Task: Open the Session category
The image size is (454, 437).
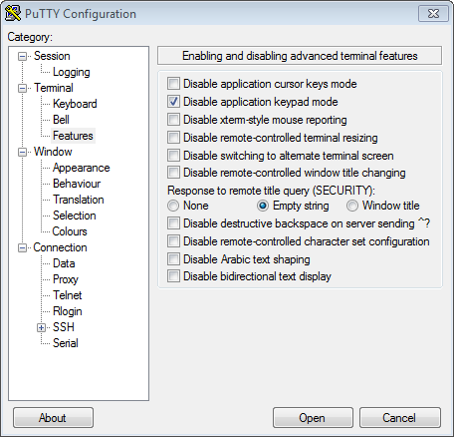Action: [x=52, y=56]
